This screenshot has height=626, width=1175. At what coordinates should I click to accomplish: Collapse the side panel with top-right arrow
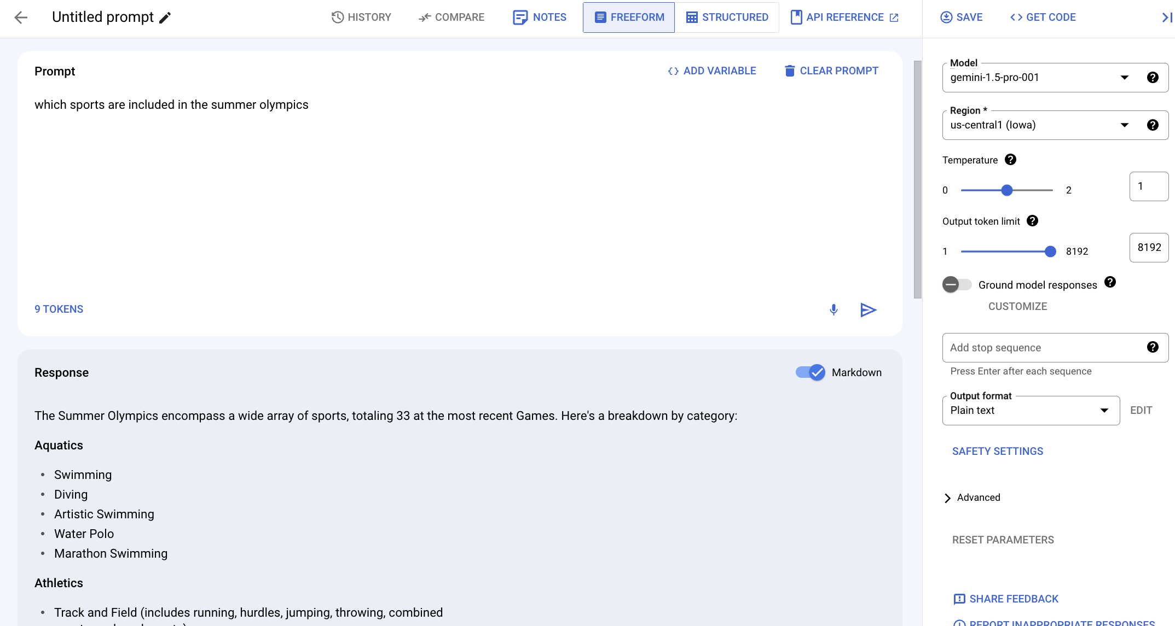click(1166, 17)
